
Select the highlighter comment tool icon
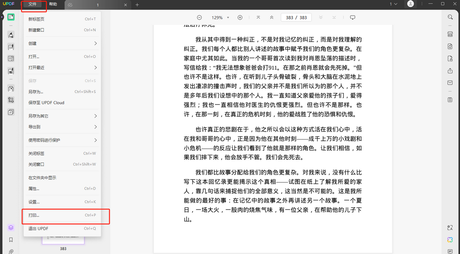coord(11,35)
